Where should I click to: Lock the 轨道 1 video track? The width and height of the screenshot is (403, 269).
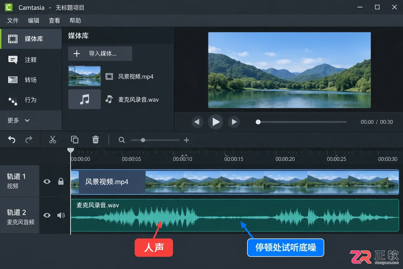click(61, 181)
